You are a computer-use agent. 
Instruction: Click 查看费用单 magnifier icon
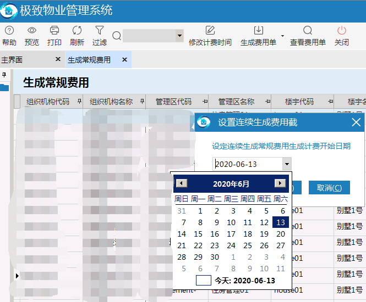pos(308,31)
